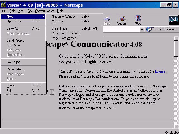The width and height of the screenshot is (179, 134).
Task: Click the location URL input field
Action: pyautogui.click(x=121, y=30)
